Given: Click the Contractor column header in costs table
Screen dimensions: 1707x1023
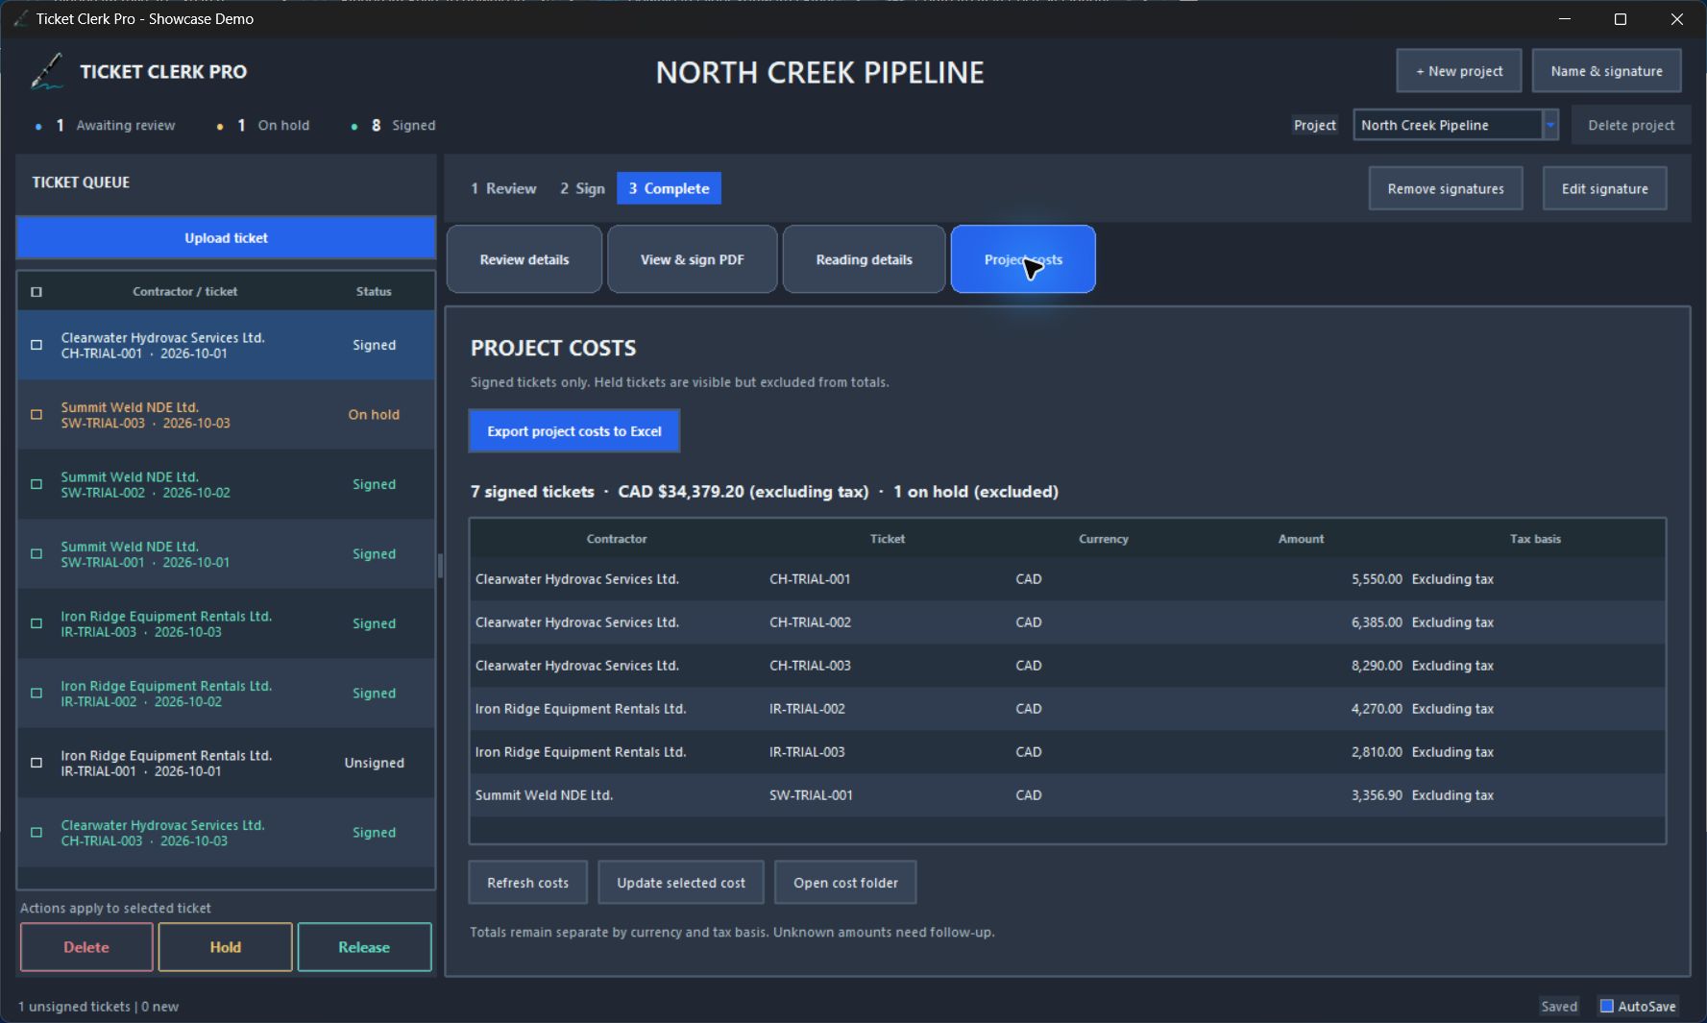Looking at the screenshot, I should (x=617, y=539).
